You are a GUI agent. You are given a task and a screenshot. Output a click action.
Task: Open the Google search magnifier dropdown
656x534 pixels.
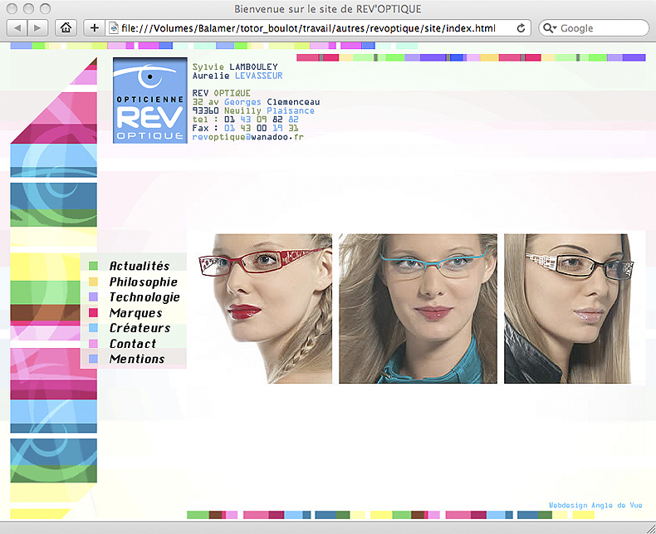pyautogui.click(x=551, y=27)
